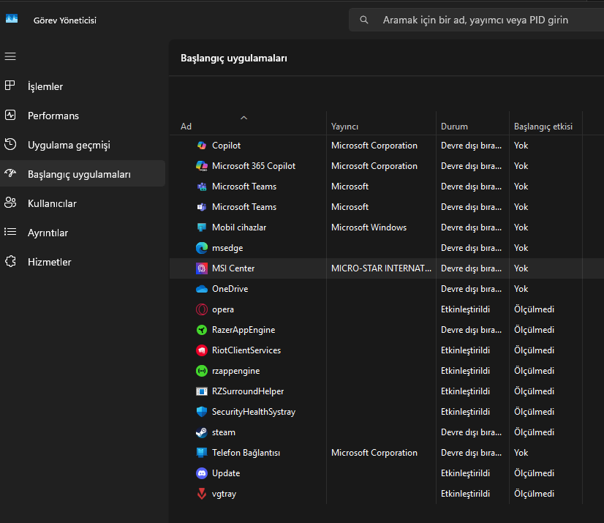Click the opera icon
Screen dimensions: 604x523
click(x=202, y=309)
